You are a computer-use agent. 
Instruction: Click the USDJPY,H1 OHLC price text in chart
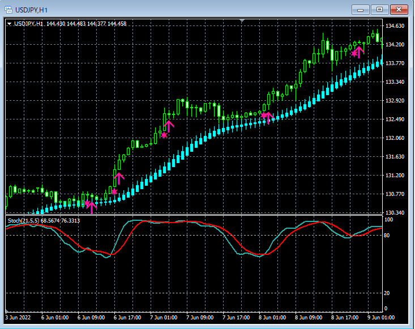pos(85,24)
